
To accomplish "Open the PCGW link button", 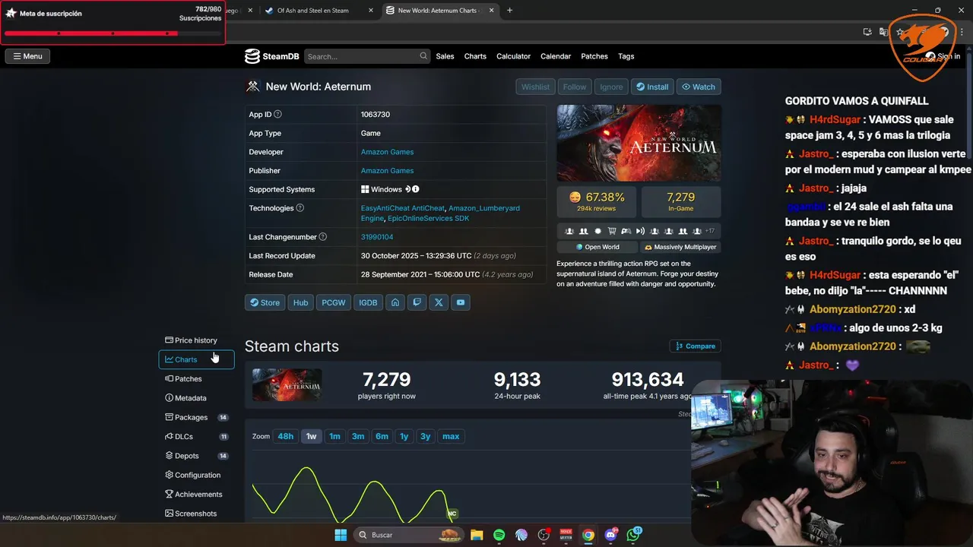I will [333, 302].
